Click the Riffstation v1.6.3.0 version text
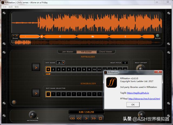Screen dimensions: 173x125 [129, 78]
